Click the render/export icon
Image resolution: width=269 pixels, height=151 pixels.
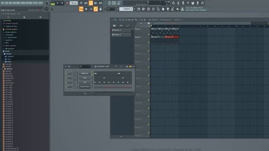click(x=198, y=3)
